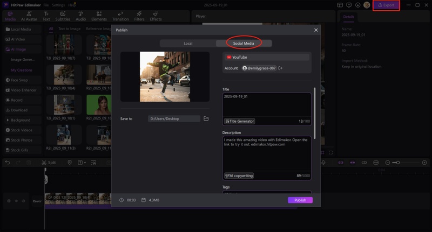Open the AI Avatar tool
Screen dimensions: 432x232
[29, 17]
